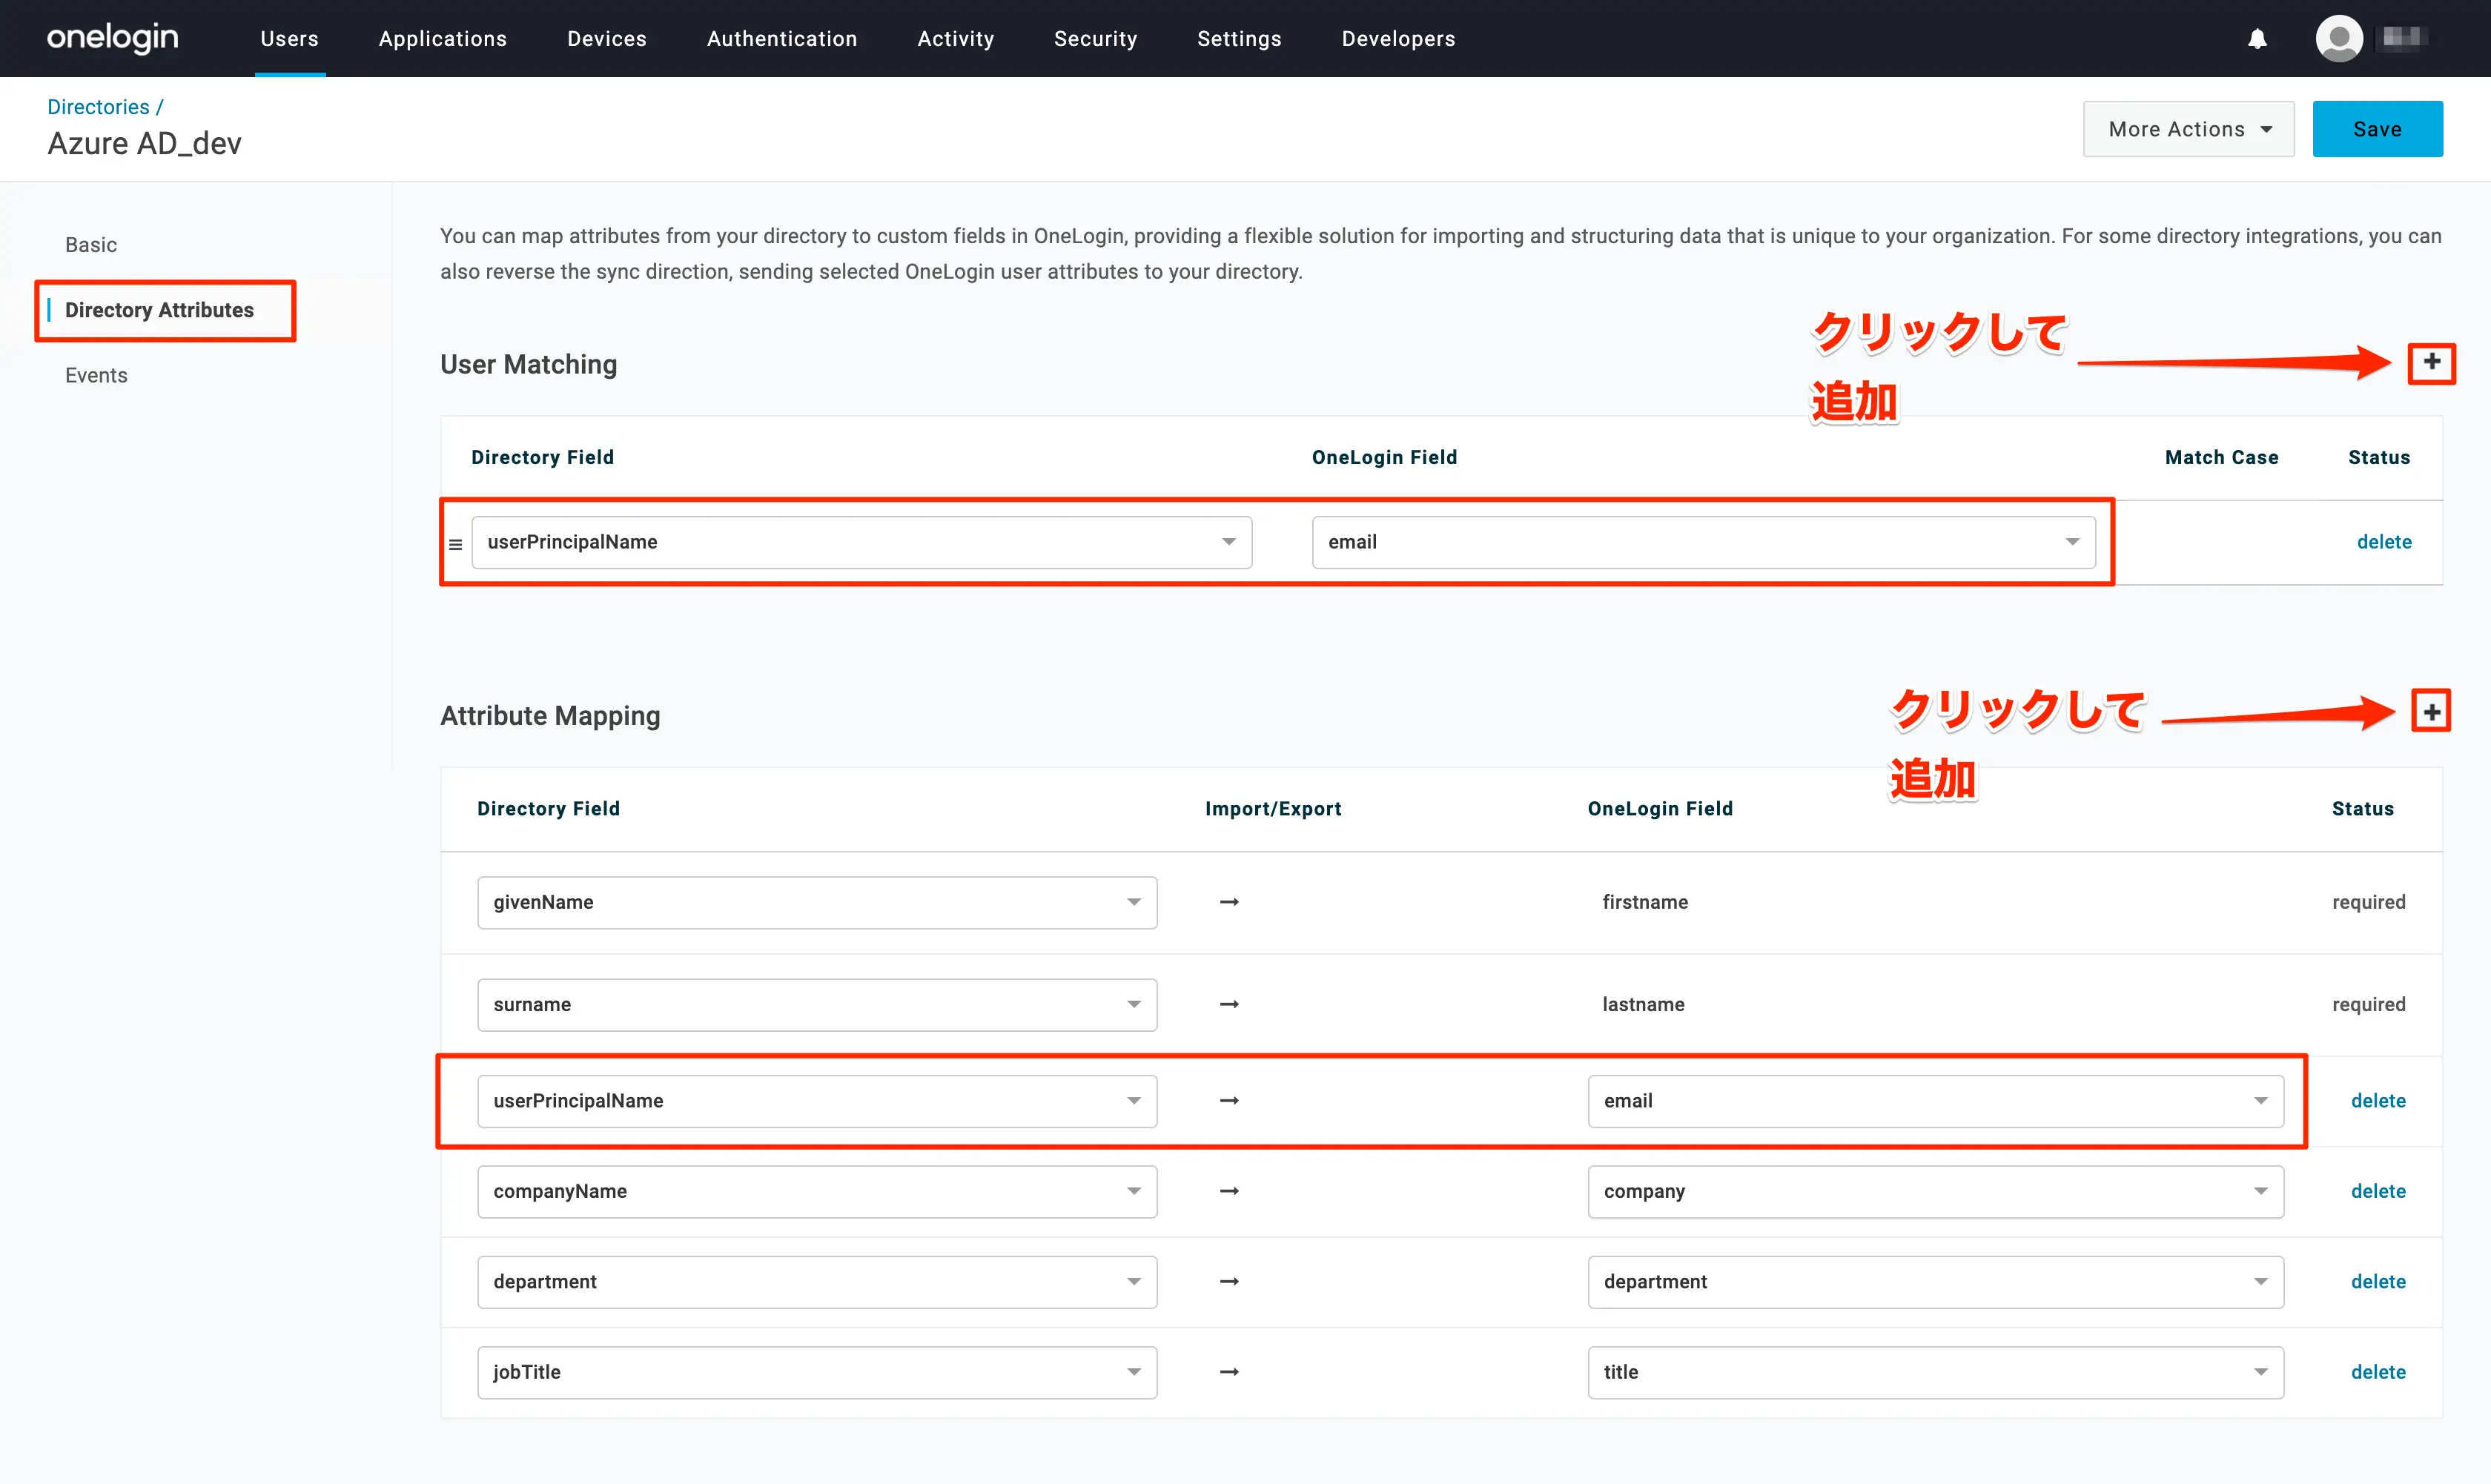
Task: Open the notifications bell
Action: click(x=2257, y=39)
